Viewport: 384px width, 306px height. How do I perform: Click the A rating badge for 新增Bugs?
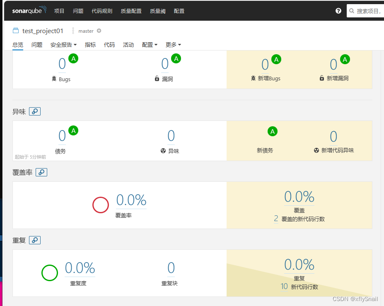point(276,59)
